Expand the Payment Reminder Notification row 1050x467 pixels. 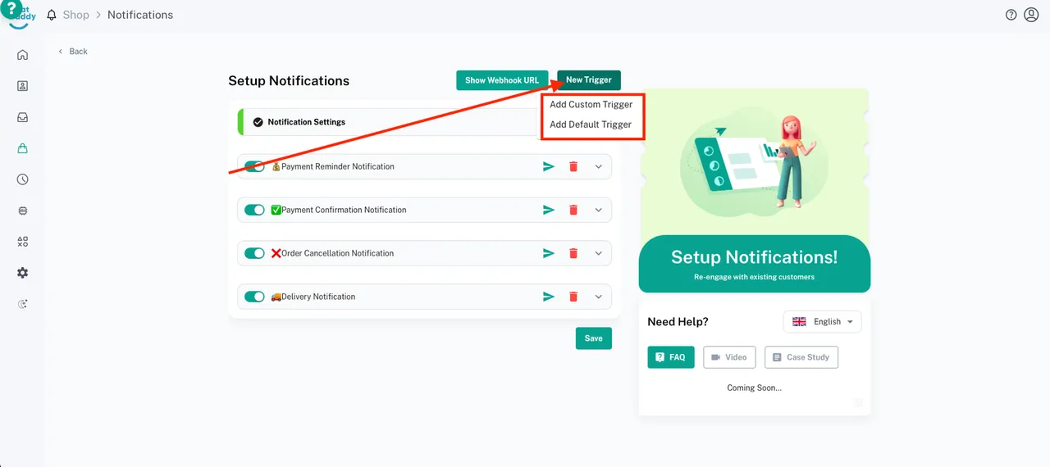[x=598, y=166]
